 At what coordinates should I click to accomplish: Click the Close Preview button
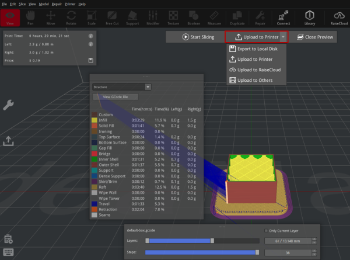(x=315, y=37)
